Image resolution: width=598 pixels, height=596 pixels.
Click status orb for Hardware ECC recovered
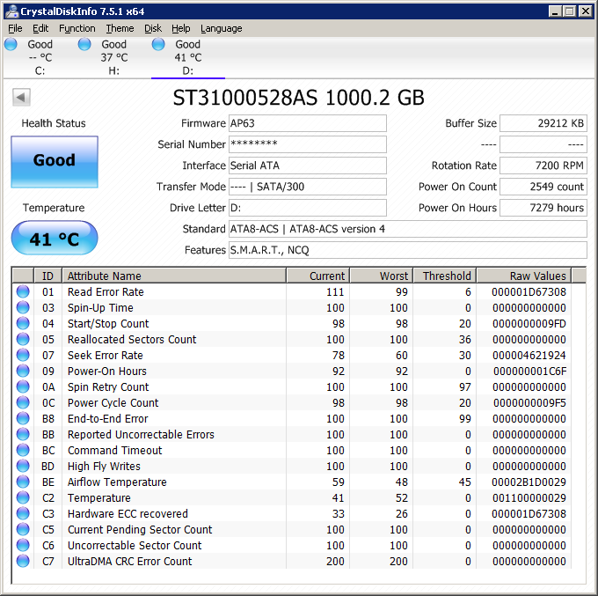click(x=23, y=513)
